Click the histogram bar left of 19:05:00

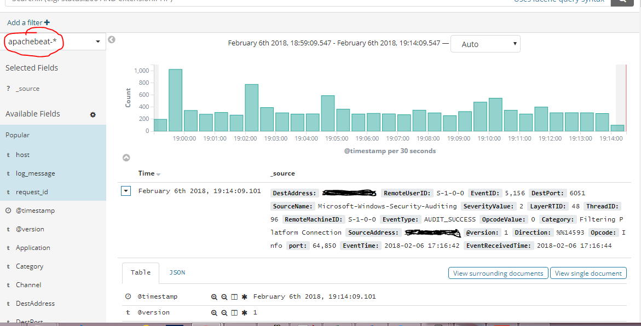tap(328, 113)
